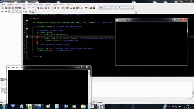194x109 pixels.
Task: Stop execution with the red X icon
Action: [86, 8]
